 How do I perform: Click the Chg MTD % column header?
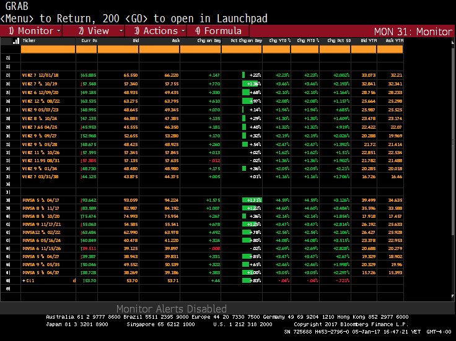click(x=308, y=41)
